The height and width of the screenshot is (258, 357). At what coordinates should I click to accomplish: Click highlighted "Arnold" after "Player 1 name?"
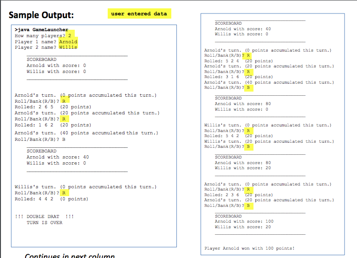[68, 42]
